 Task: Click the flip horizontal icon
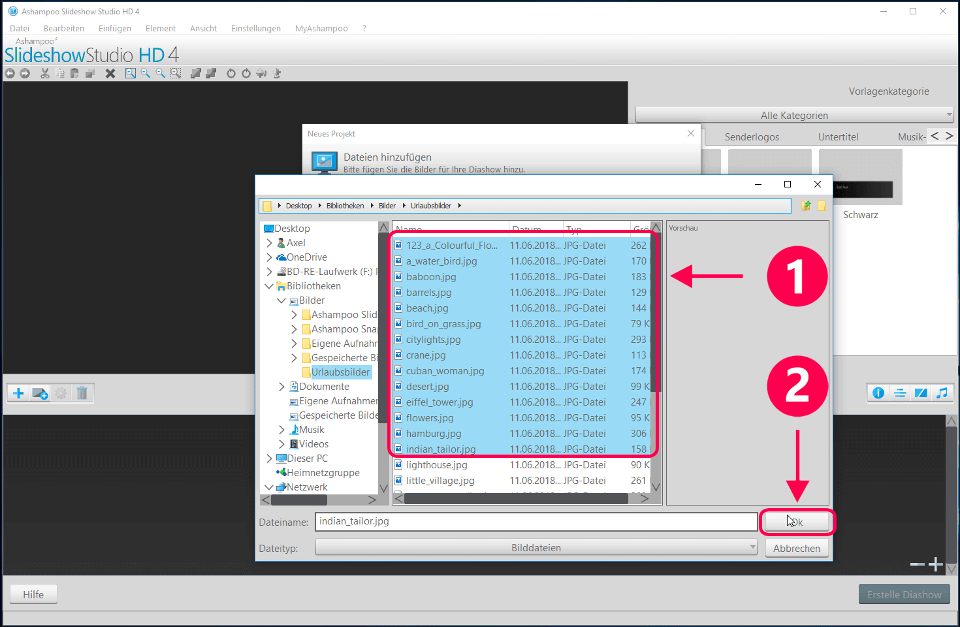(x=261, y=73)
